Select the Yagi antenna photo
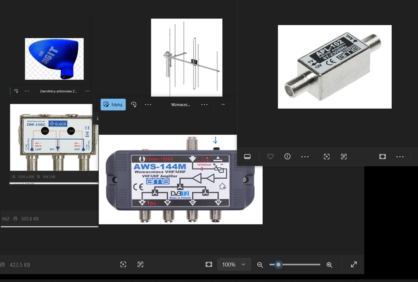This screenshot has width=418, height=282. (187, 57)
